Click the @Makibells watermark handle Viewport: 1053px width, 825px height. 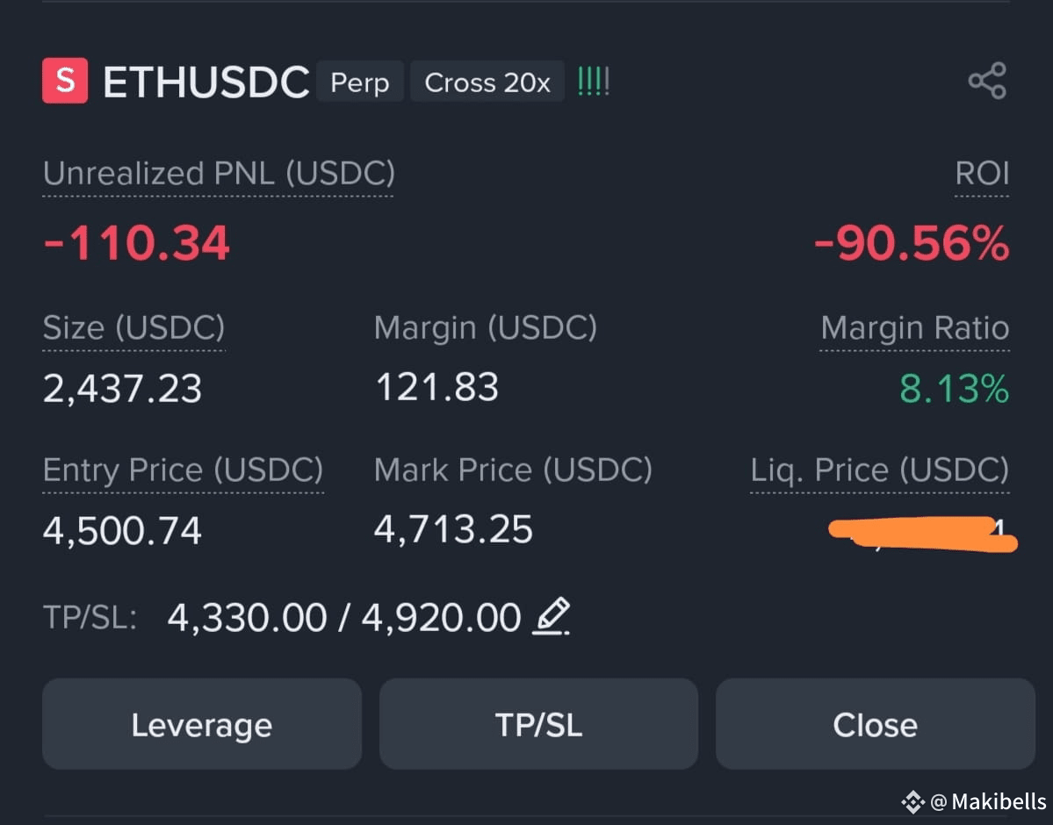pyautogui.click(x=989, y=801)
